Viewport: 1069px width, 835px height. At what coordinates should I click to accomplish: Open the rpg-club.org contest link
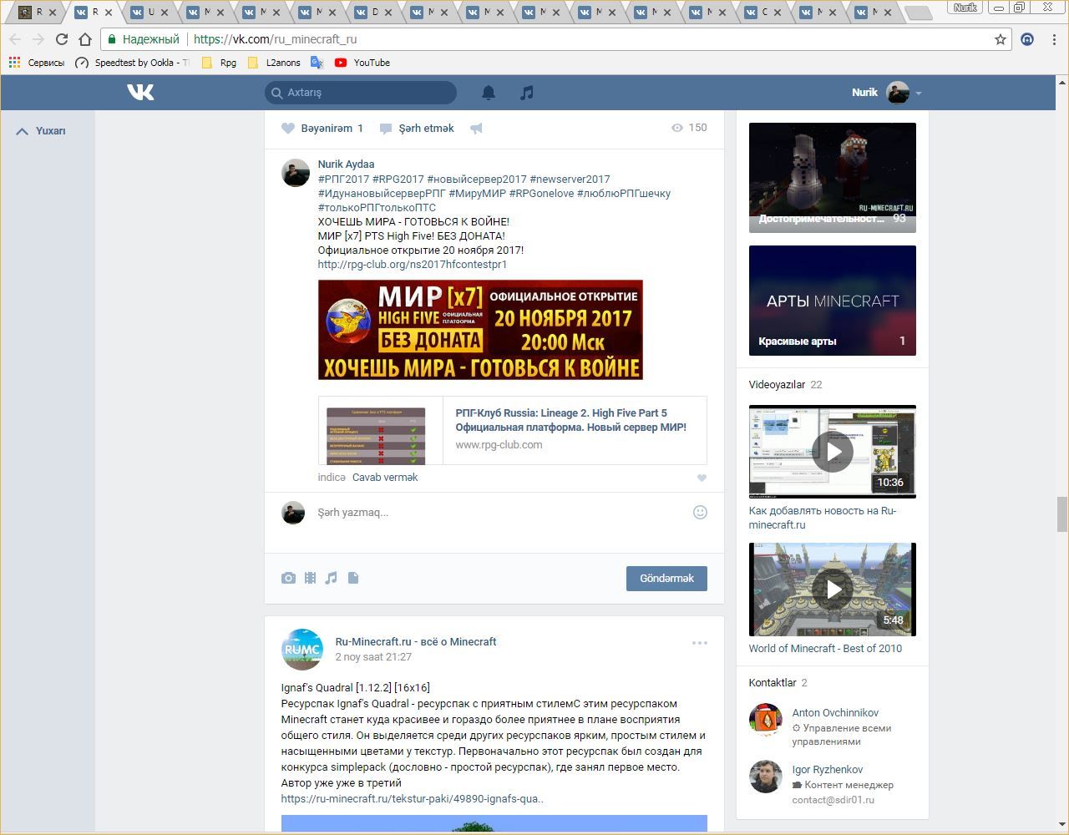point(413,265)
